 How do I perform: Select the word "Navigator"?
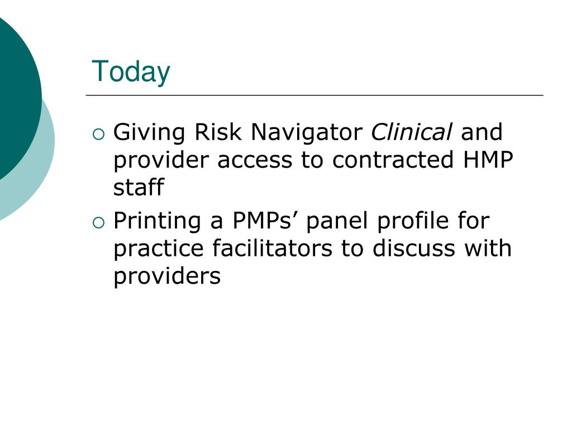pos(307,133)
